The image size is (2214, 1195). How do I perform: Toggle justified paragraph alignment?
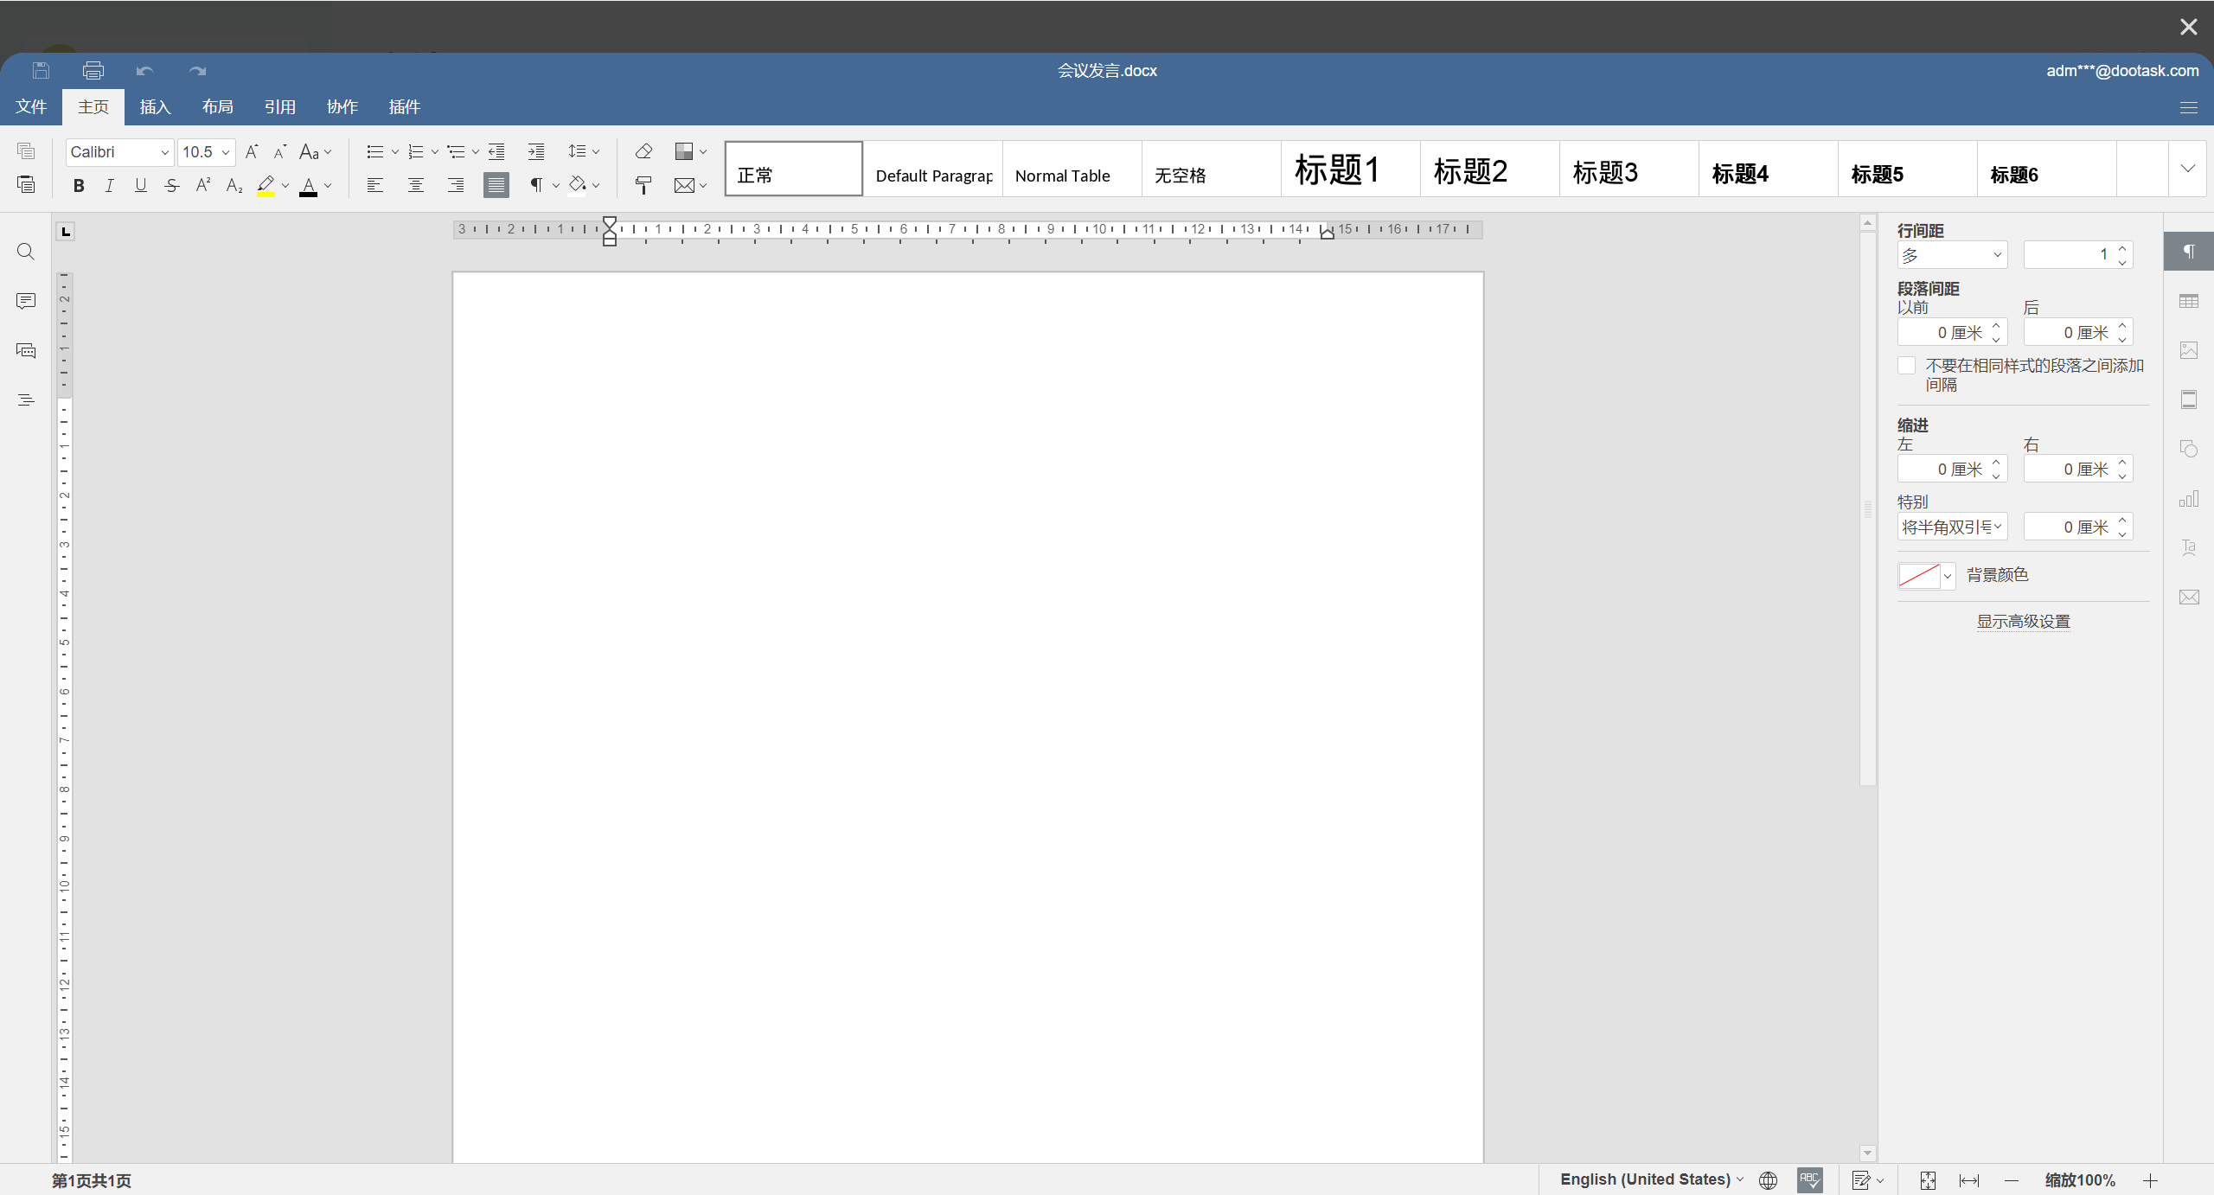click(496, 186)
